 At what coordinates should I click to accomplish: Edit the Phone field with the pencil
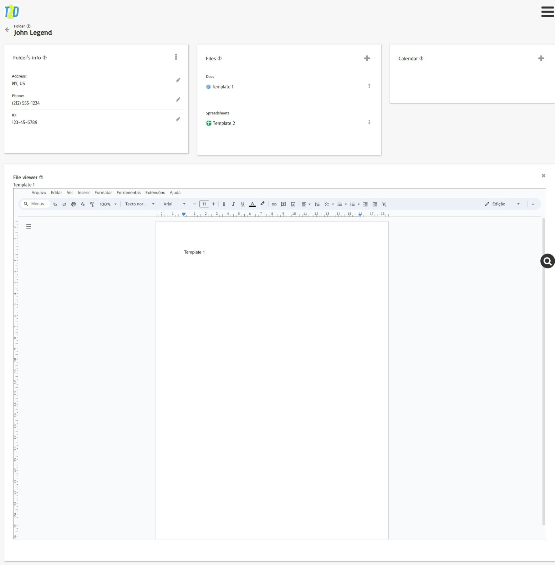[178, 99]
